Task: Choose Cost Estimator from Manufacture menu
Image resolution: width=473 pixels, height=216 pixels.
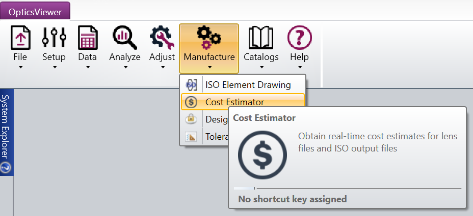Action: point(234,102)
